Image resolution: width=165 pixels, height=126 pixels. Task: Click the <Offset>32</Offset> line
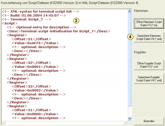(31, 63)
